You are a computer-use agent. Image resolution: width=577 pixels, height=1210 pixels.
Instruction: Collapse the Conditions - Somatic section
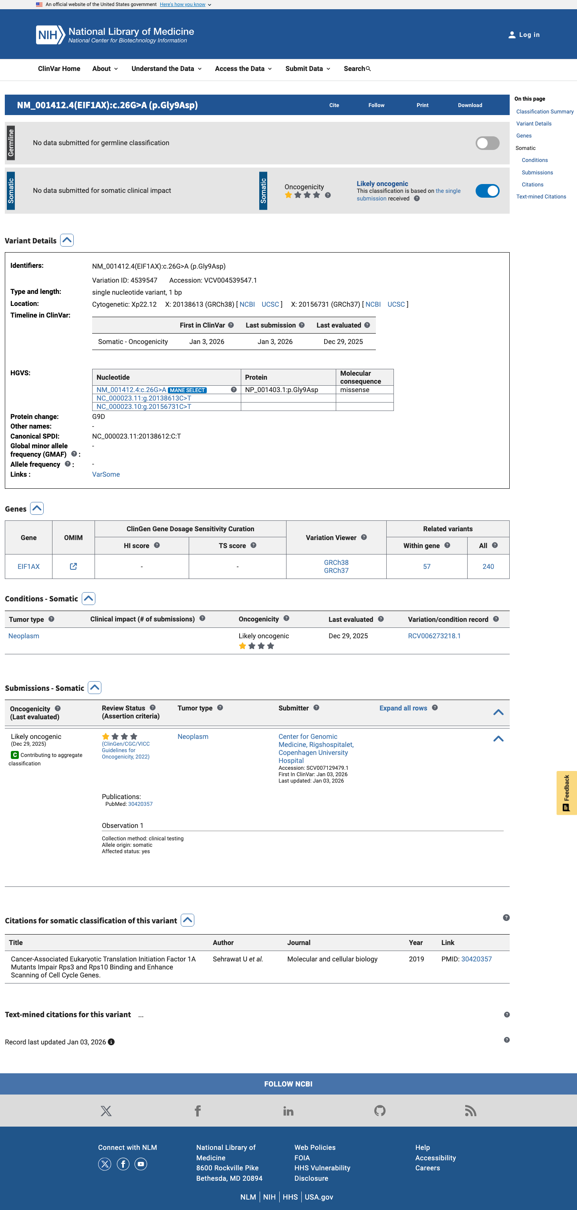pos(89,599)
